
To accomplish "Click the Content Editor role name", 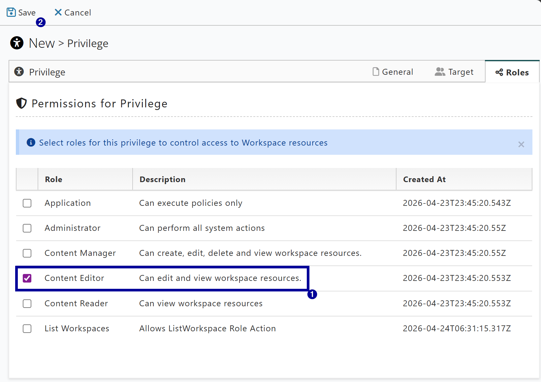I will coord(74,278).
